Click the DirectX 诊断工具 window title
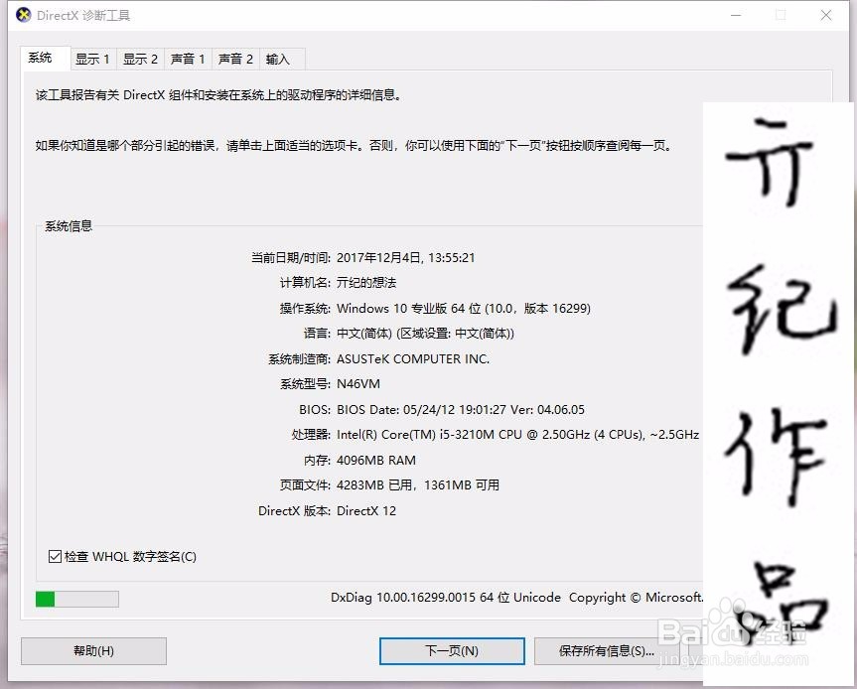Image resolution: width=857 pixels, height=689 pixels. click(83, 15)
